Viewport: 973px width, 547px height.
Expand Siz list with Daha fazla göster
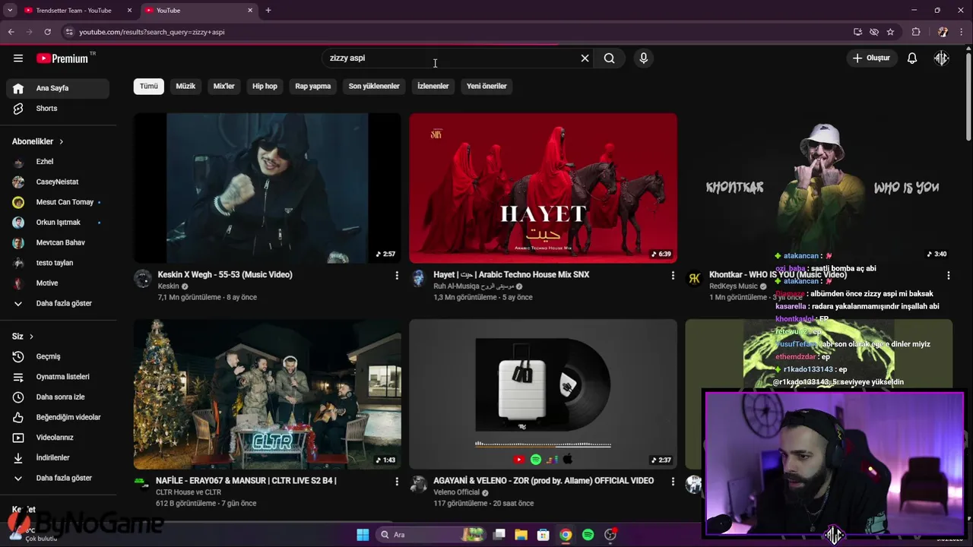58,478
